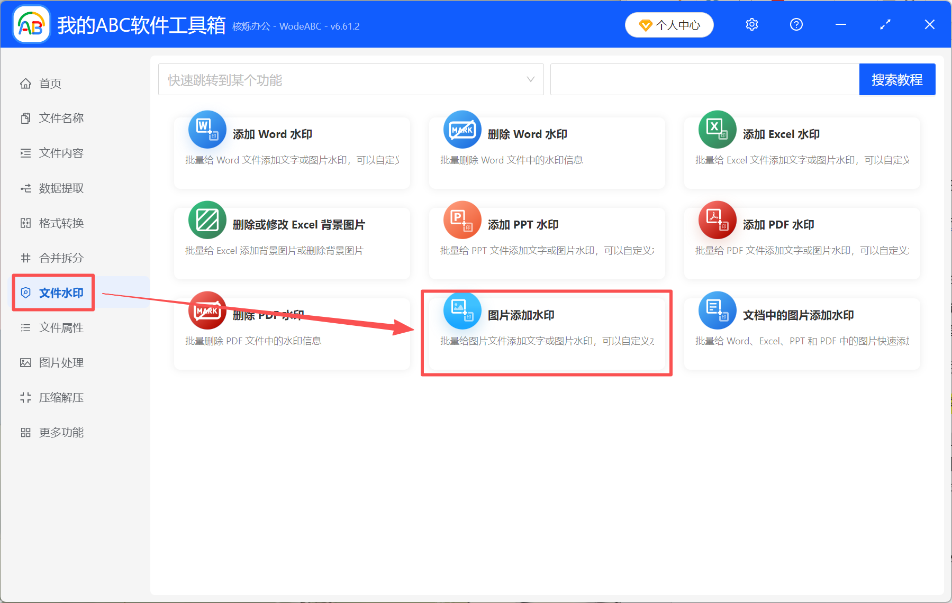This screenshot has width=952, height=603.
Task: Select the 删除 Word 水印 MARK icon
Action: 462,130
